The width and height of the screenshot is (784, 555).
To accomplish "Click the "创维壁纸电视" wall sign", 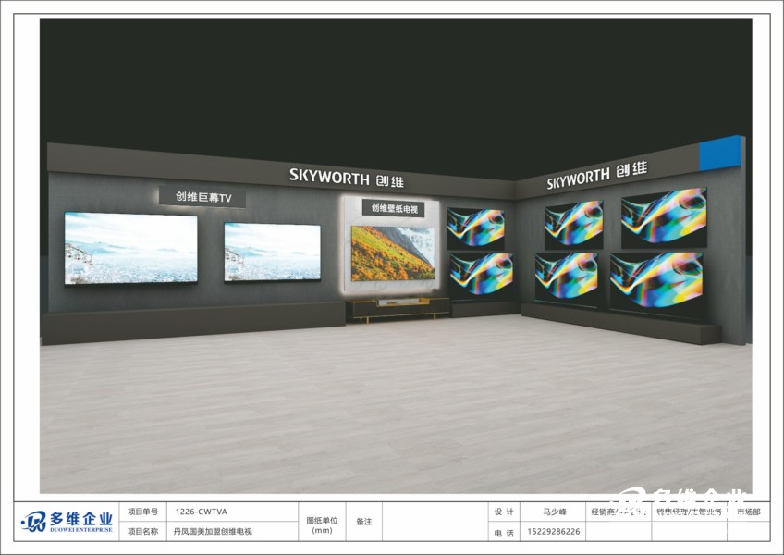I will (394, 208).
